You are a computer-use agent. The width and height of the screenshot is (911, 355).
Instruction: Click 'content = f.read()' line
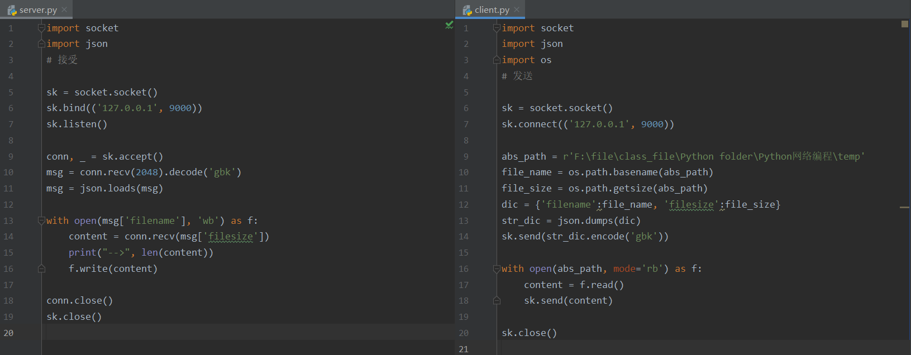tap(574, 285)
